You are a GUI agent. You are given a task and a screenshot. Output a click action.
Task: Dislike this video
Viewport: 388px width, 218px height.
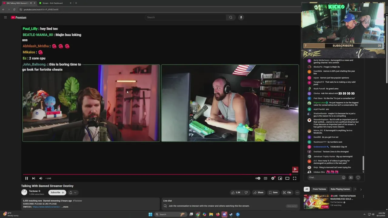click(x=246, y=192)
